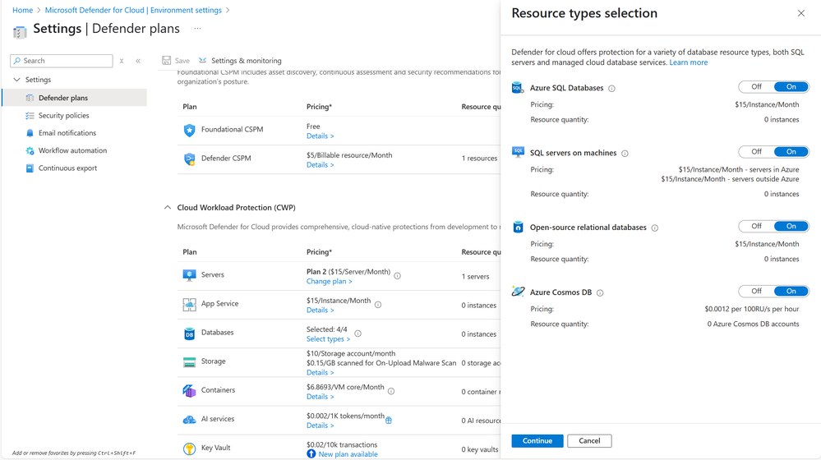The image size is (821, 460).
Task: Click the Settings & monitoring icon
Action: (203, 61)
